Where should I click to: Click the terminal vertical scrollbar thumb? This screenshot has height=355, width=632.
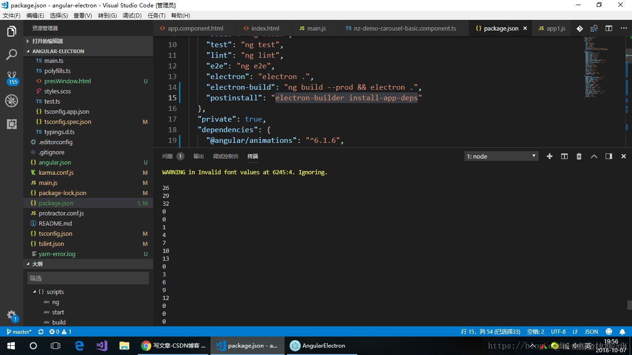[x=629, y=305]
